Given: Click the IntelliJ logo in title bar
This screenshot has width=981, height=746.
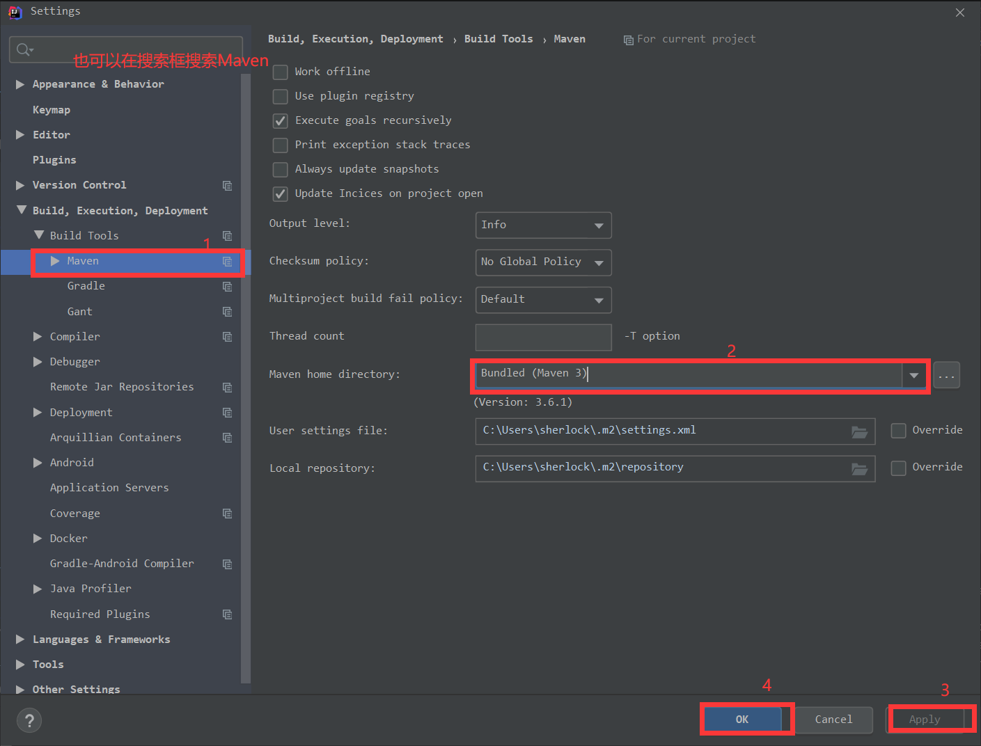Looking at the screenshot, I should pyautogui.click(x=15, y=12).
